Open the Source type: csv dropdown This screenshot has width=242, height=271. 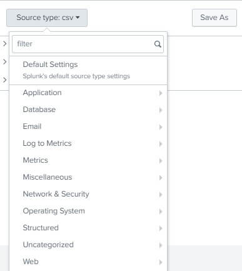tap(47, 18)
